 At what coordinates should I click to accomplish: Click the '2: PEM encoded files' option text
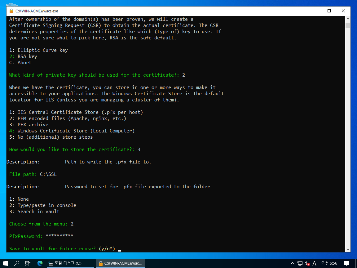68,118
